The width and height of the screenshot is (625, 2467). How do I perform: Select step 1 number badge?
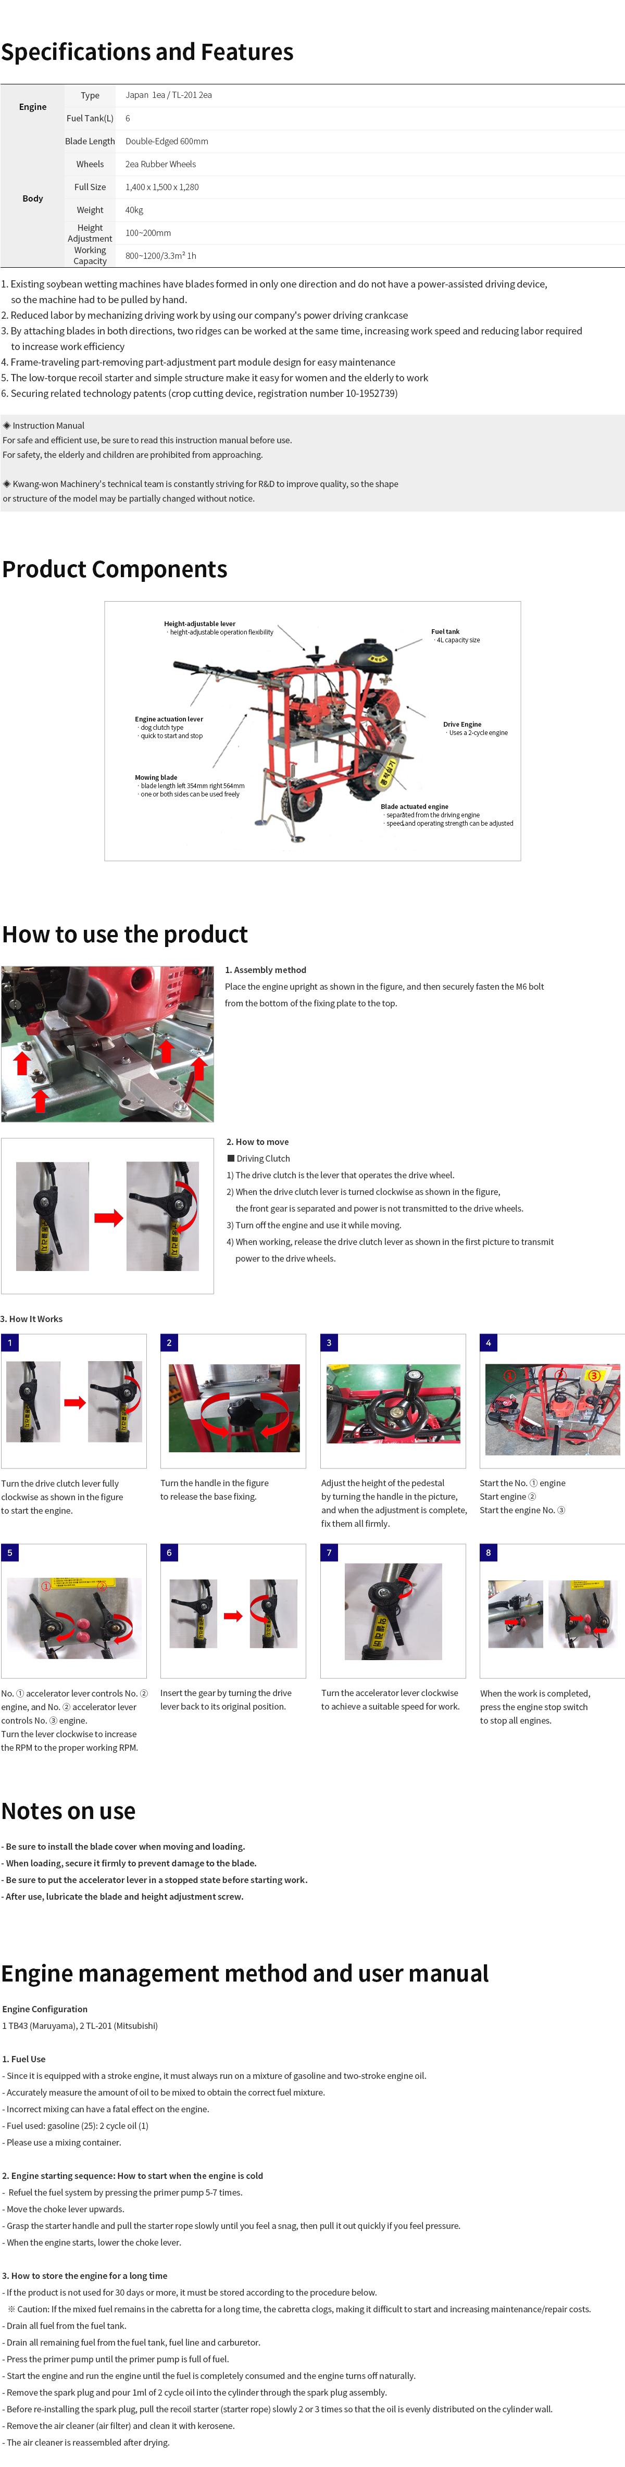(x=9, y=1343)
